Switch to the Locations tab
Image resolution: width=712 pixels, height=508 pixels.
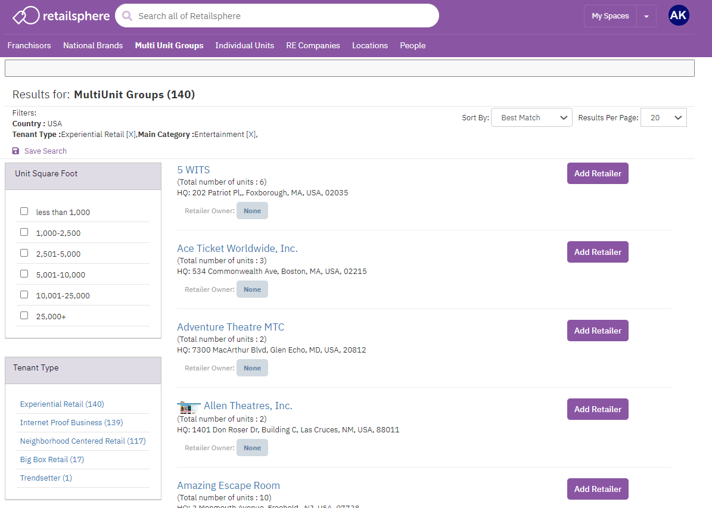[370, 45]
